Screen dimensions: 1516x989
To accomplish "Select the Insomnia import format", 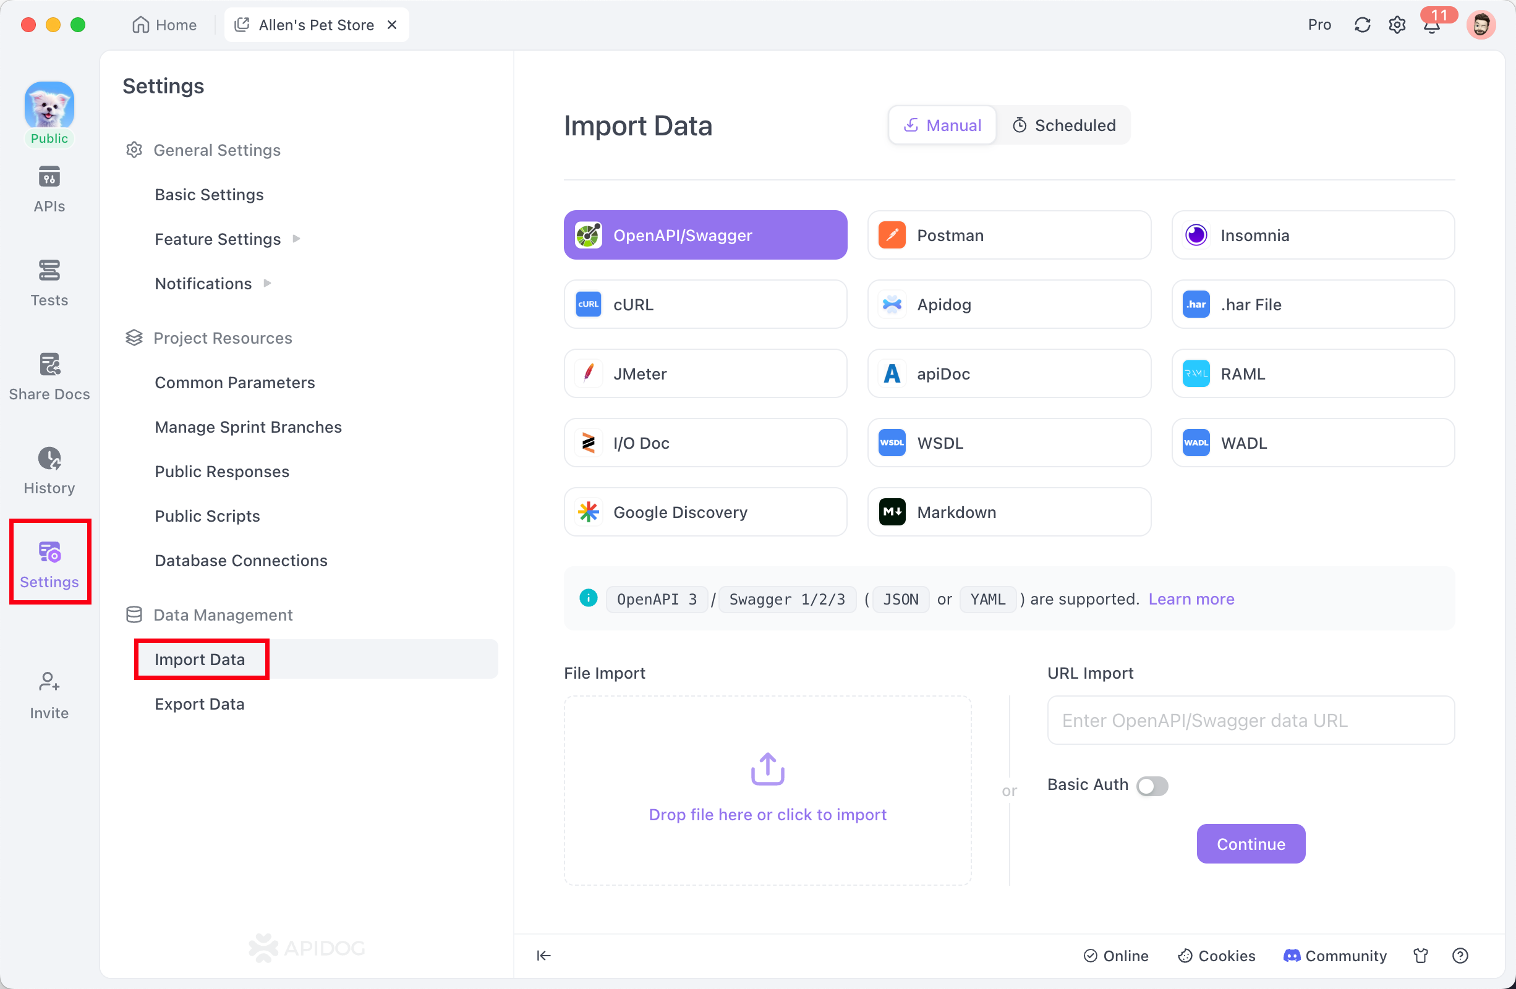I will pos(1313,235).
